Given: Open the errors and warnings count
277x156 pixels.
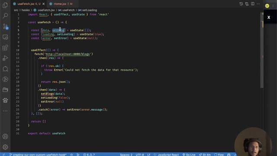Looking at the screenshot, I should (89, 155).
